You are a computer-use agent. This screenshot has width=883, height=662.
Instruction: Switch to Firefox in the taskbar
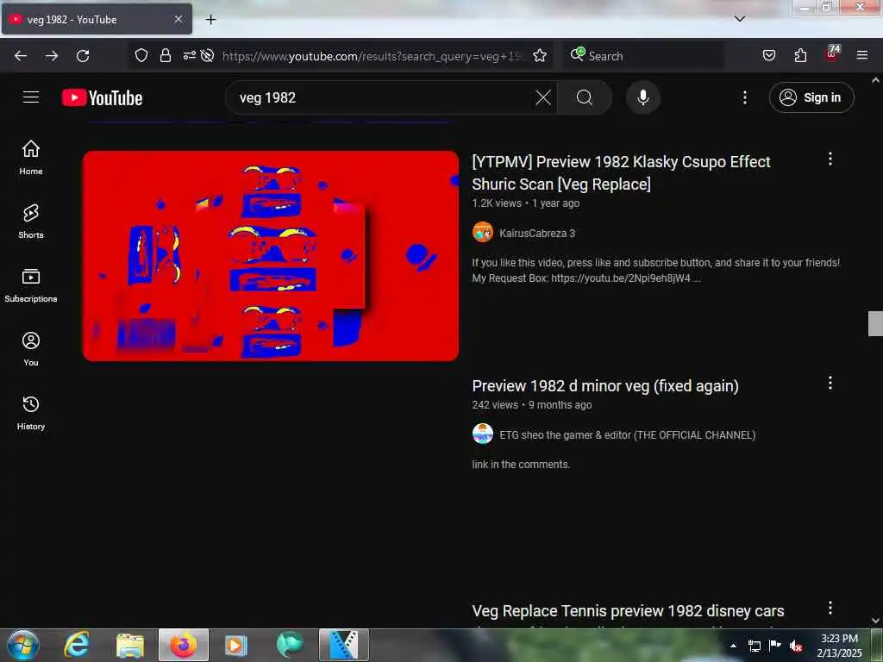[184, 645]
